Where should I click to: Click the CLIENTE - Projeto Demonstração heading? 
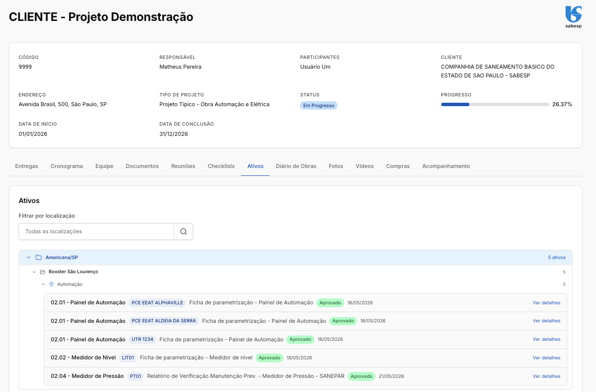coord(101,17)
